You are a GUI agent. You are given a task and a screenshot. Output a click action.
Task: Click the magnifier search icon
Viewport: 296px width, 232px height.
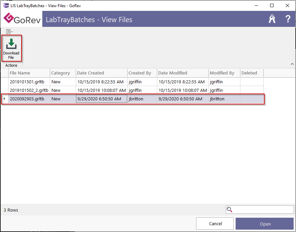(230, 210)
